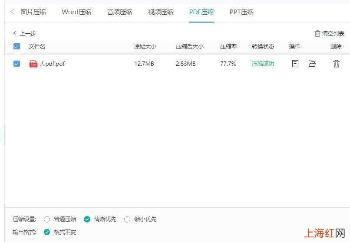Click the 压缩后大小 column header
This screenshot has width=350, height=242.
tap(190, 46)
